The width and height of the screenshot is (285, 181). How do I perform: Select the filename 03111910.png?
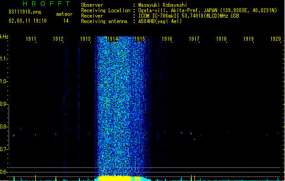coord(25,12)
